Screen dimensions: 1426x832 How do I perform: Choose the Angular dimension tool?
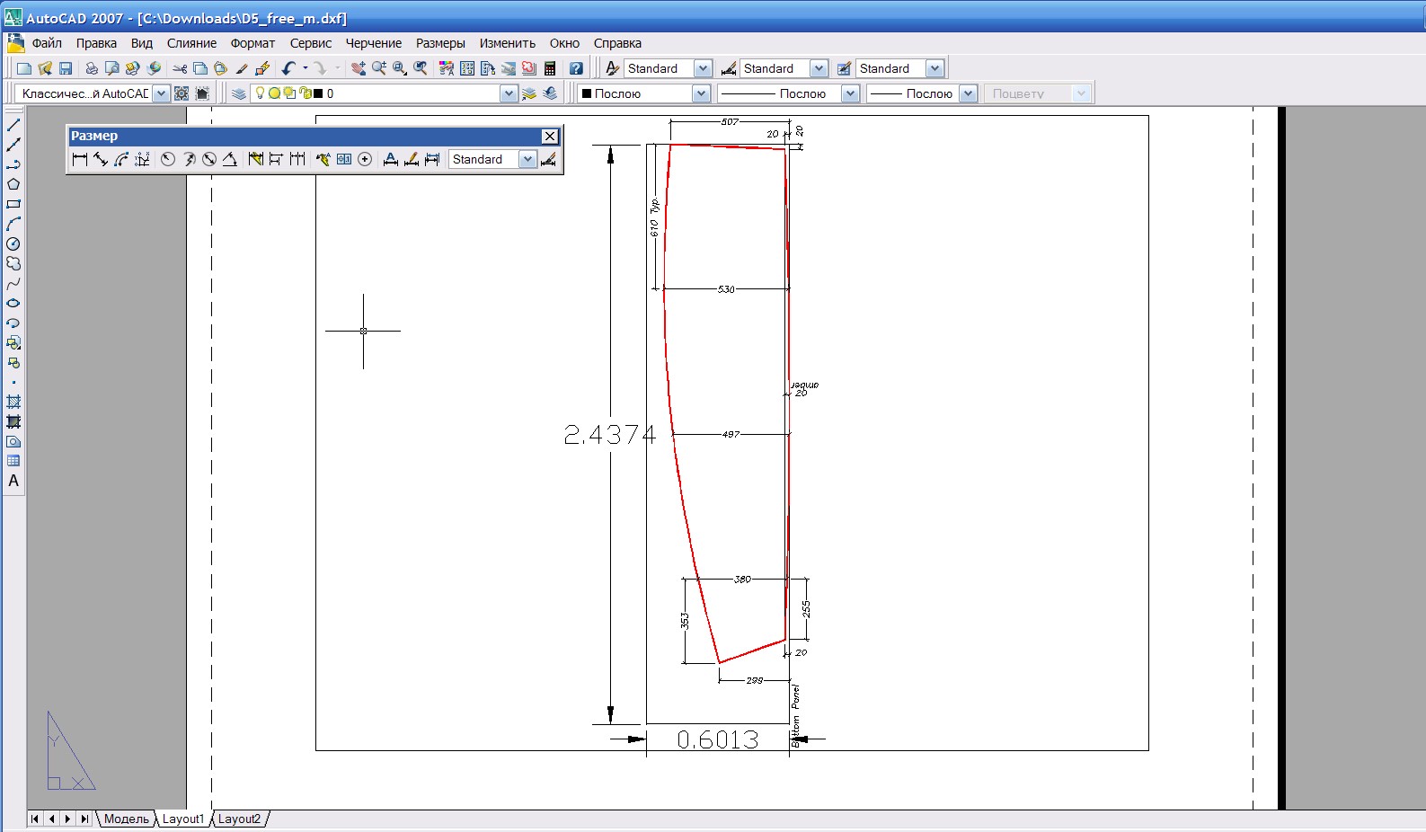coord(230,159)
